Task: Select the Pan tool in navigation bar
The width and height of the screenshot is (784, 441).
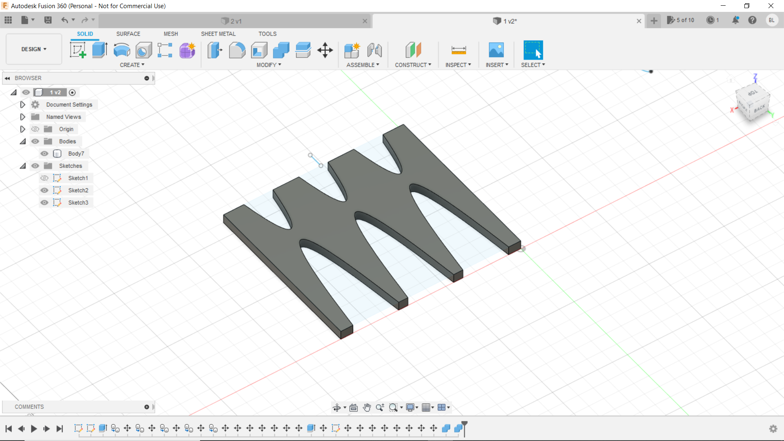Action: tap(367, 407)
